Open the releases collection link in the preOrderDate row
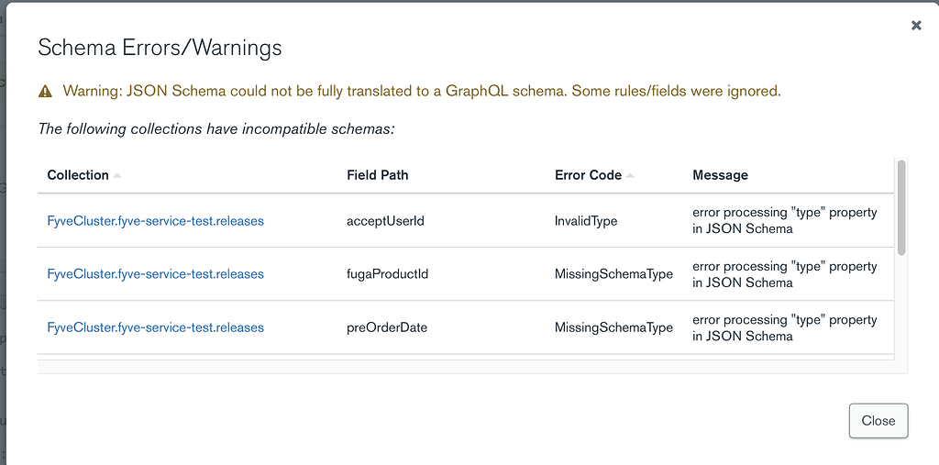 155,327
